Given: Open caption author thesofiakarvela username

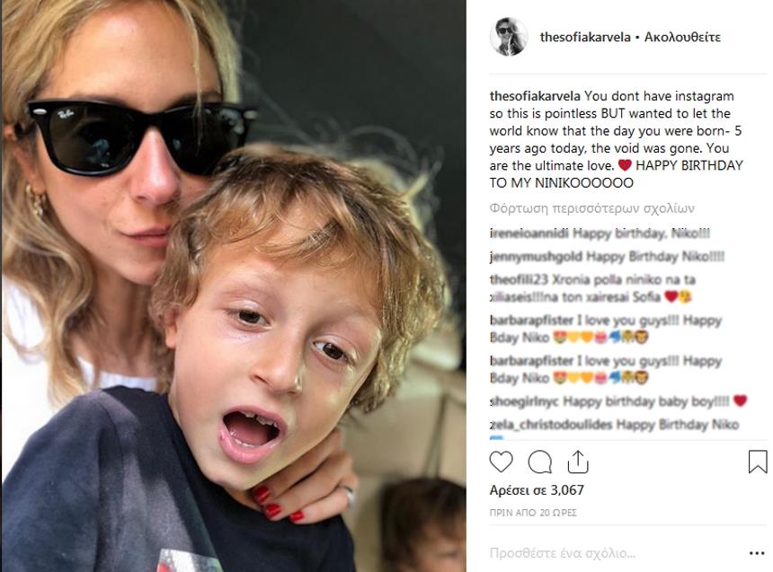Looking at the screenshot, I should click(x=535, y=96).
